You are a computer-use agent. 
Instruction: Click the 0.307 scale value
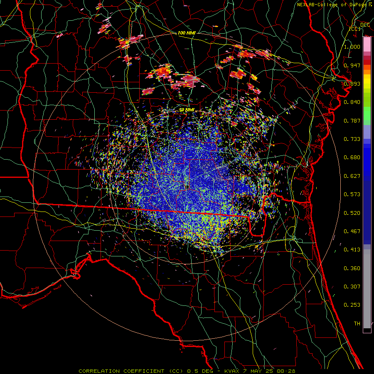[x=352, y=287]
